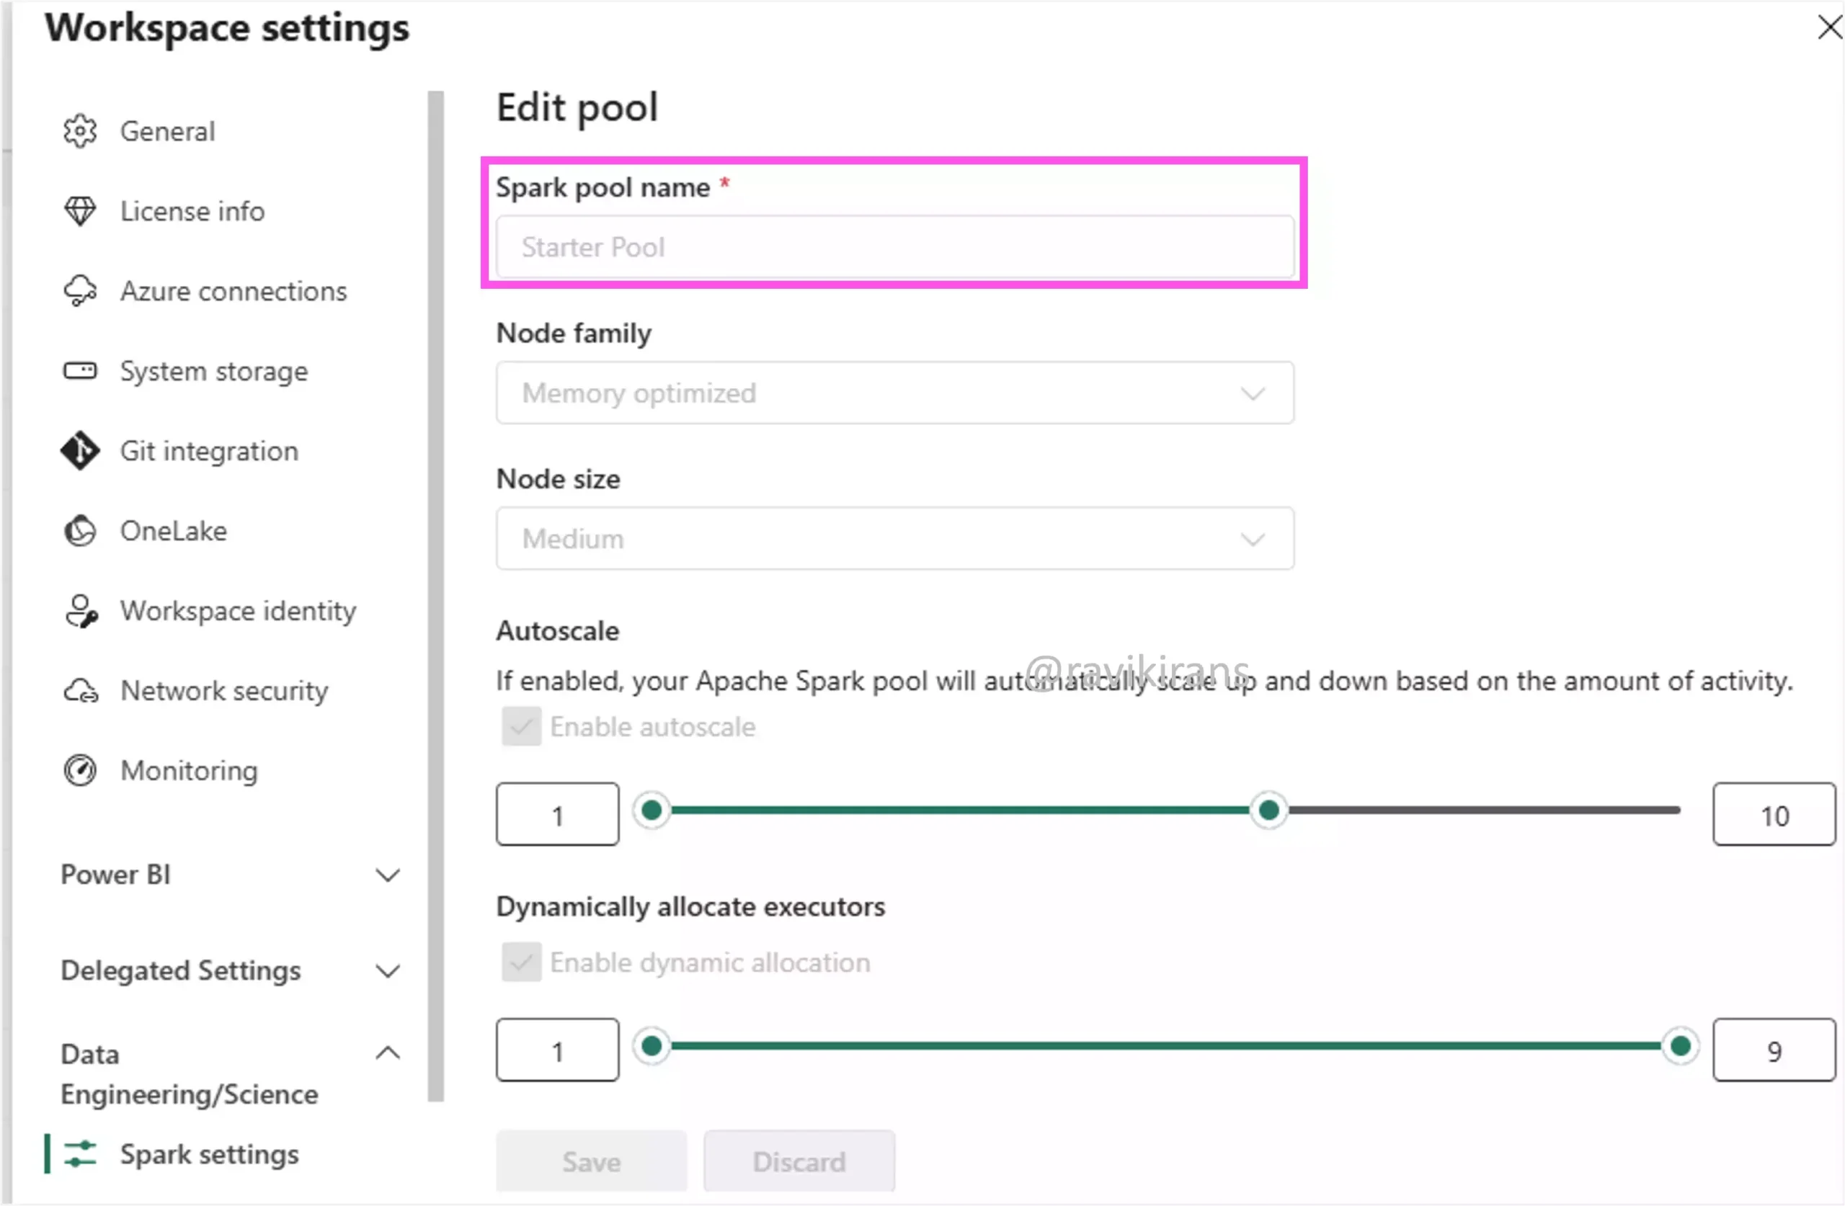1845x1206 pixels.
Task: Click the Discard button
Action: coord(799,1161)
